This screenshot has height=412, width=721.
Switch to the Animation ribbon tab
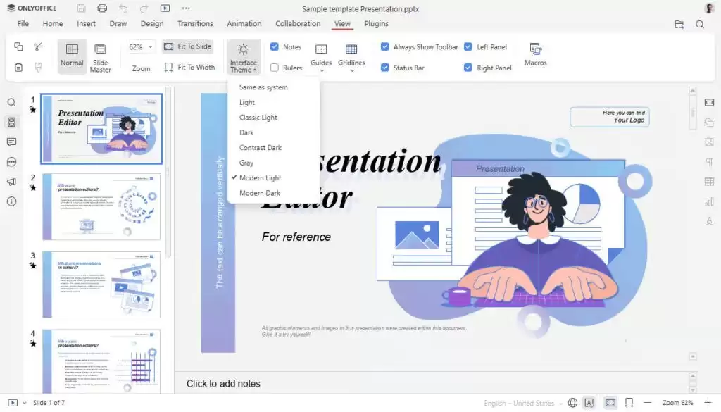point(244,23)
